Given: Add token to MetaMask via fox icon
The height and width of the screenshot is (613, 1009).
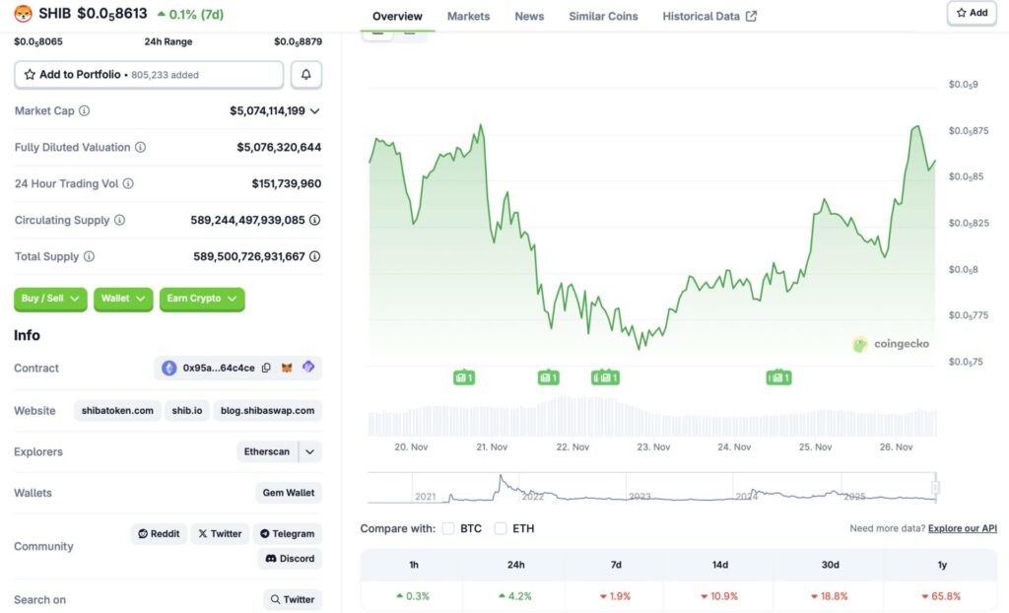Looking at the screenshot, I should pos(286,368).
